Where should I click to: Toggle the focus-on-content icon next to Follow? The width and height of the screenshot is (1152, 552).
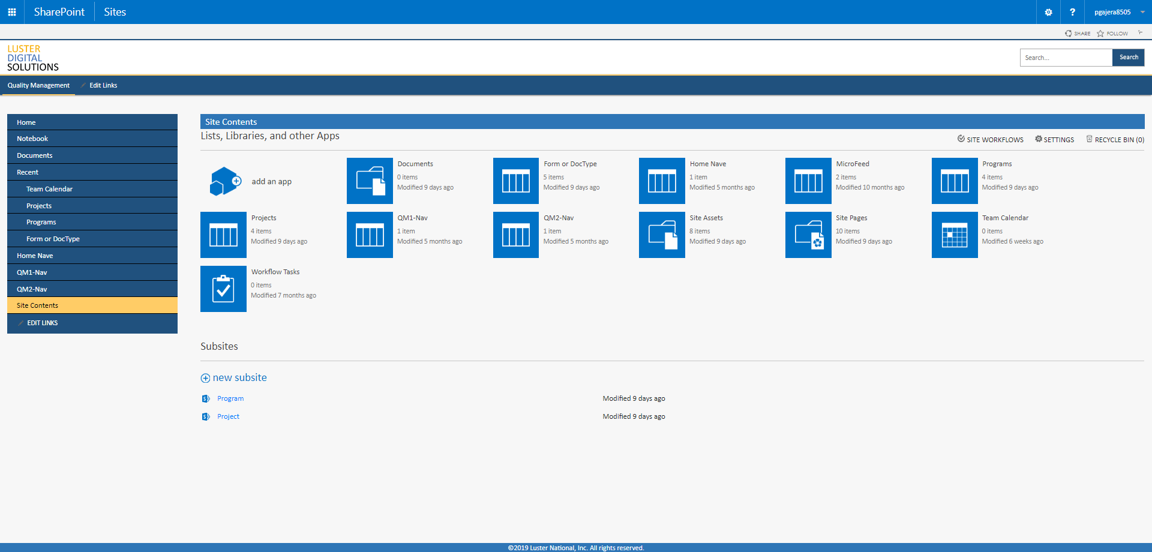(x=1140, y=33)
